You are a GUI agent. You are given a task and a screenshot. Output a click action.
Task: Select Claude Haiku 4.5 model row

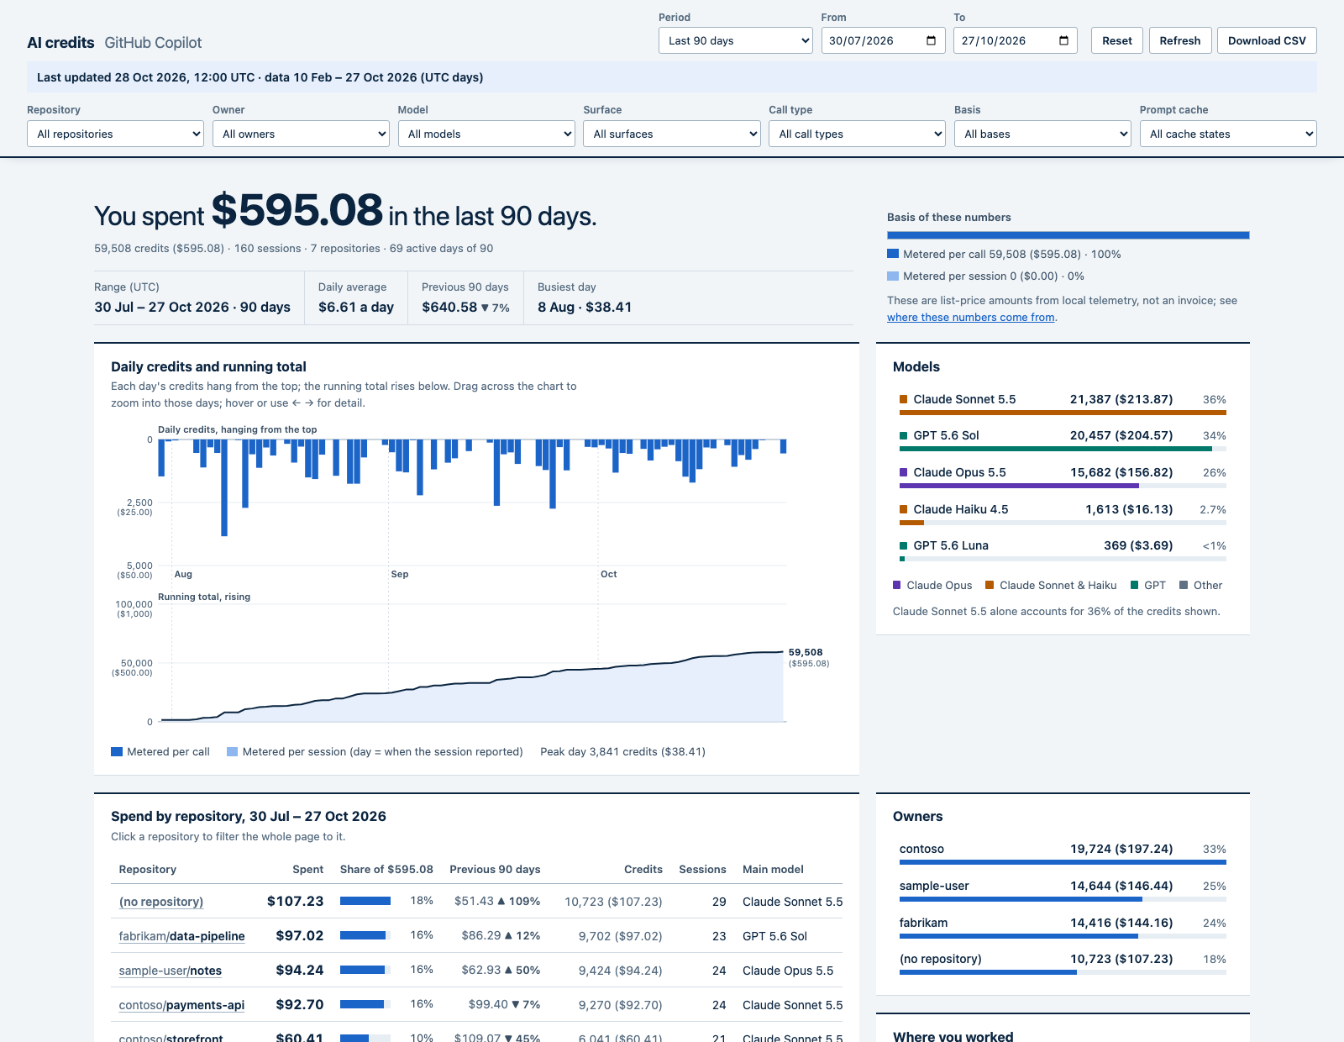pos(1063,513)
